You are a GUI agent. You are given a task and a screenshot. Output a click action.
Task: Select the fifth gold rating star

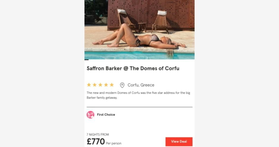pyautogui.click(x=112, y=85)
